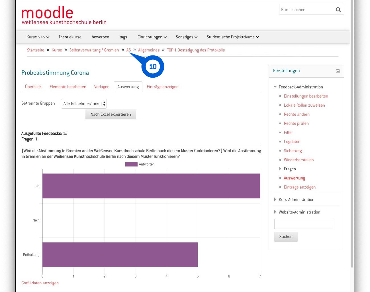Click the search magnifier icon

tap(338, 10)
